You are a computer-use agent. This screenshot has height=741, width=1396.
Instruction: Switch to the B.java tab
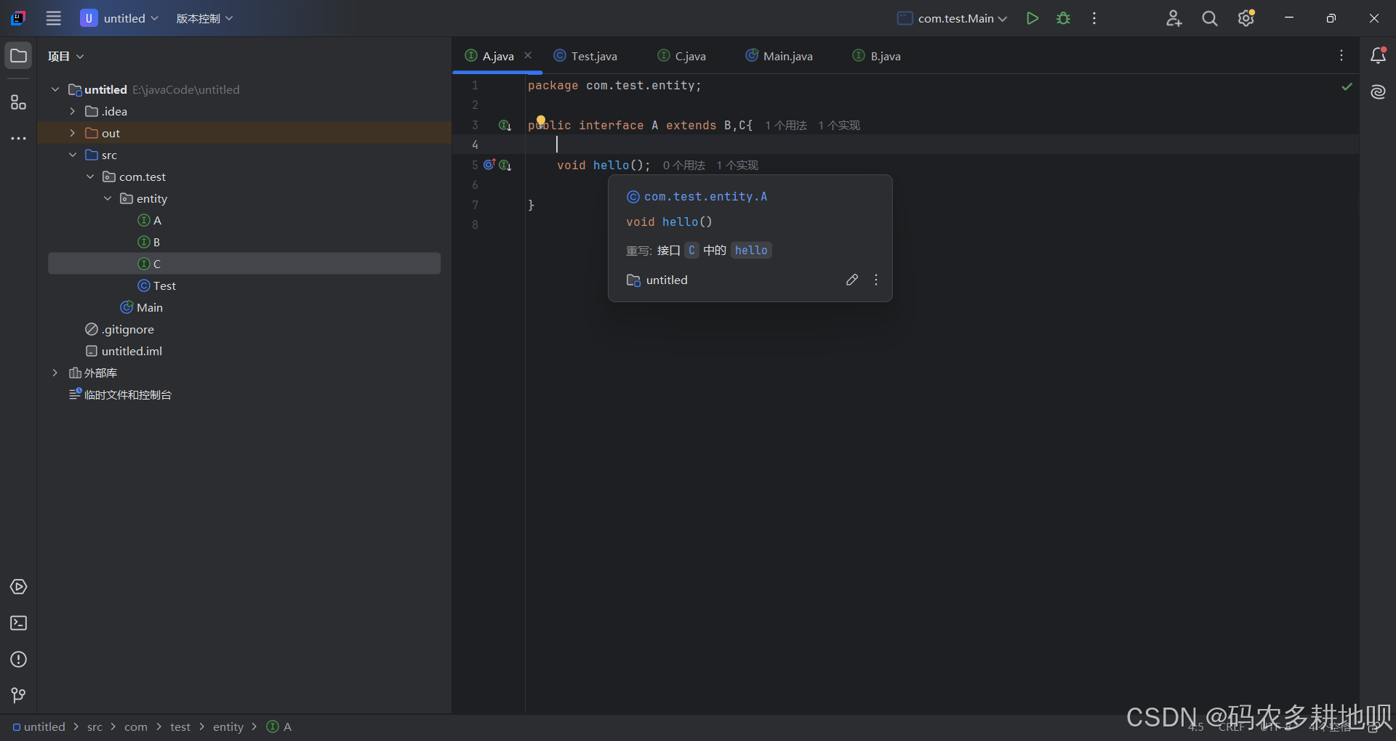coord(876,56)
